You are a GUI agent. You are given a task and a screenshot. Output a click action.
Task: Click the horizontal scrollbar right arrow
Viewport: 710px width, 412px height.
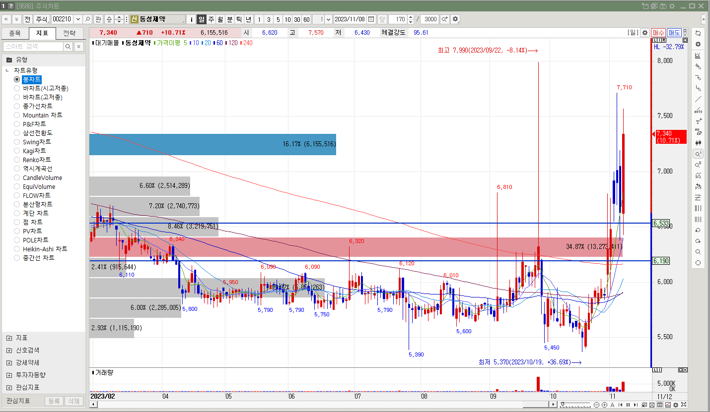[x=554, y=405]
